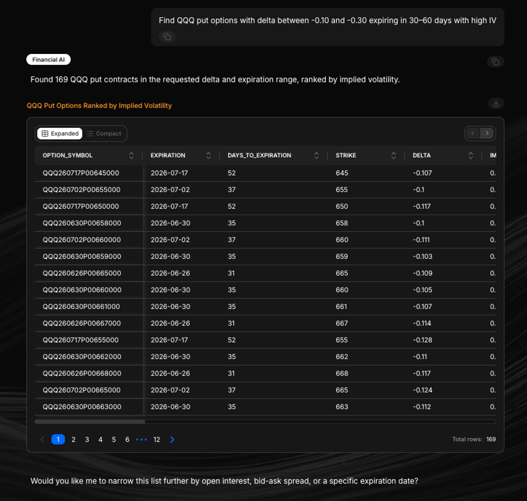Image resolution: width=527 pixels, height=501 pixels.
Task: Go to page 5 of results
Action: (x=114, y=440)
